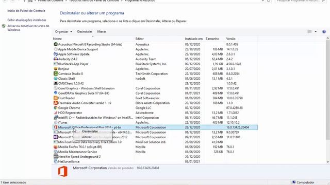Click the vertical scrollbar thumb
Viewport: 330px width, 185px height.
[328, 90]
